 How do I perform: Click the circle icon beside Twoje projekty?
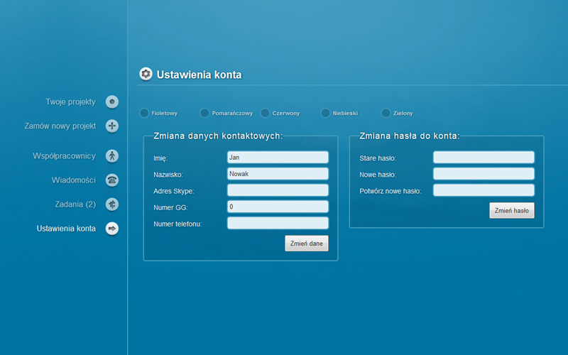pyautogui.click(x=112, y=102)
